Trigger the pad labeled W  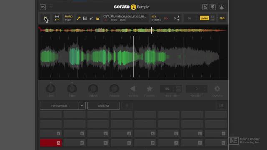(75, 142)
